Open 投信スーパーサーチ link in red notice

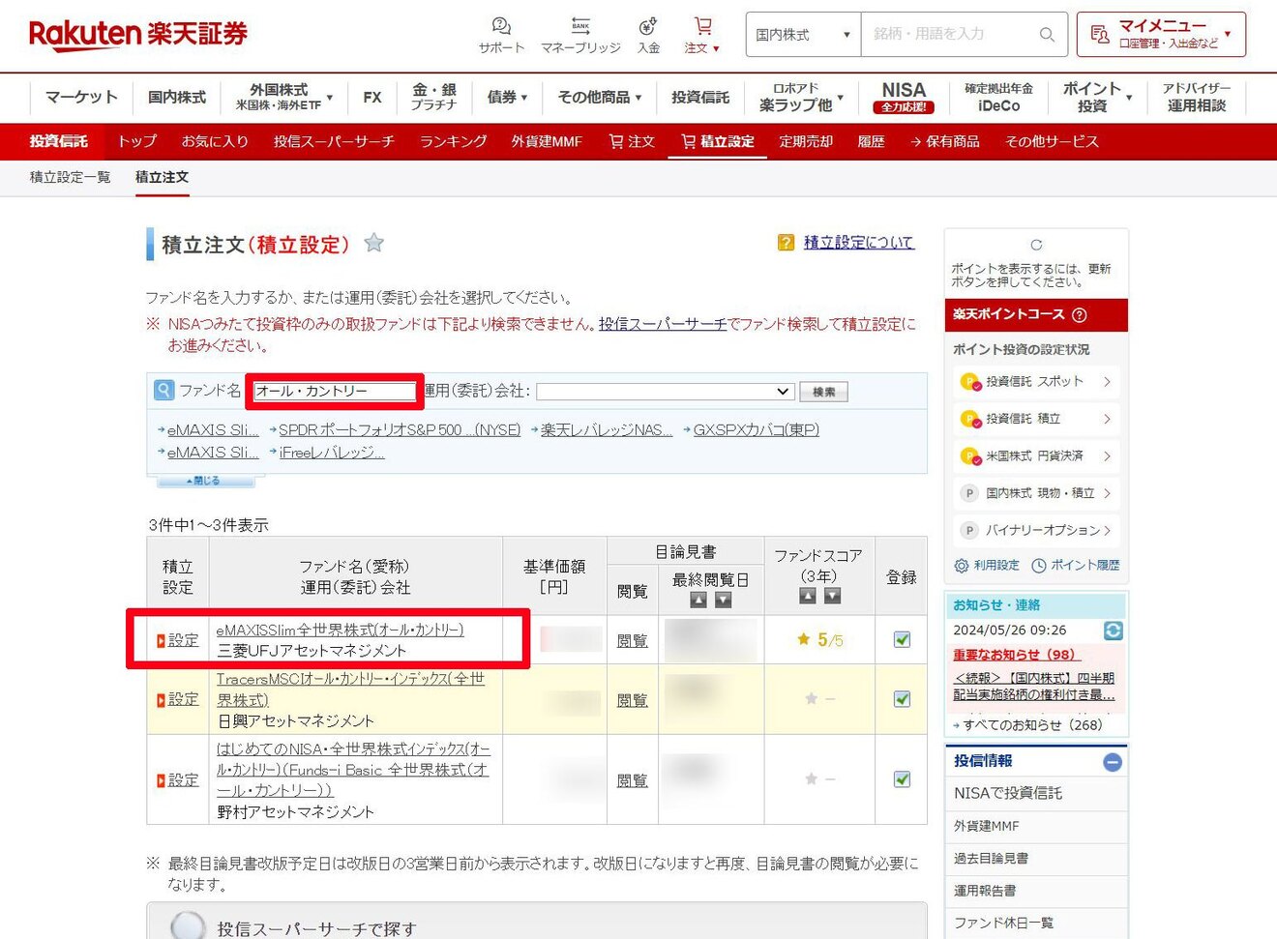tap(663, 324)
